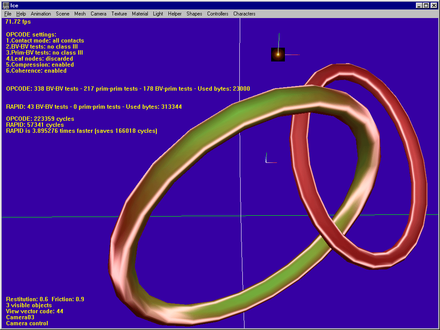The image size is (440, 330).
Task: Click '3.Prim-BV tests: no class III' line
Action: [44, 53]
